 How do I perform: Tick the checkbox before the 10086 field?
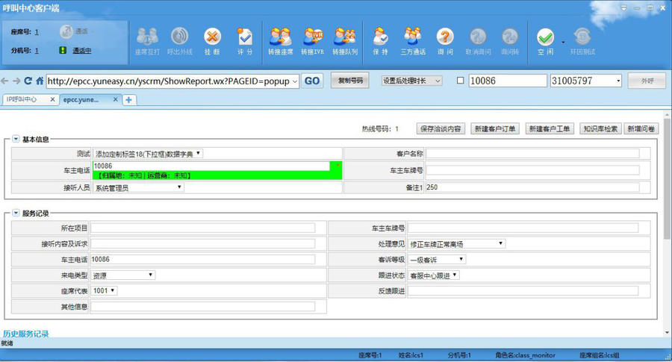click(460, 81)
